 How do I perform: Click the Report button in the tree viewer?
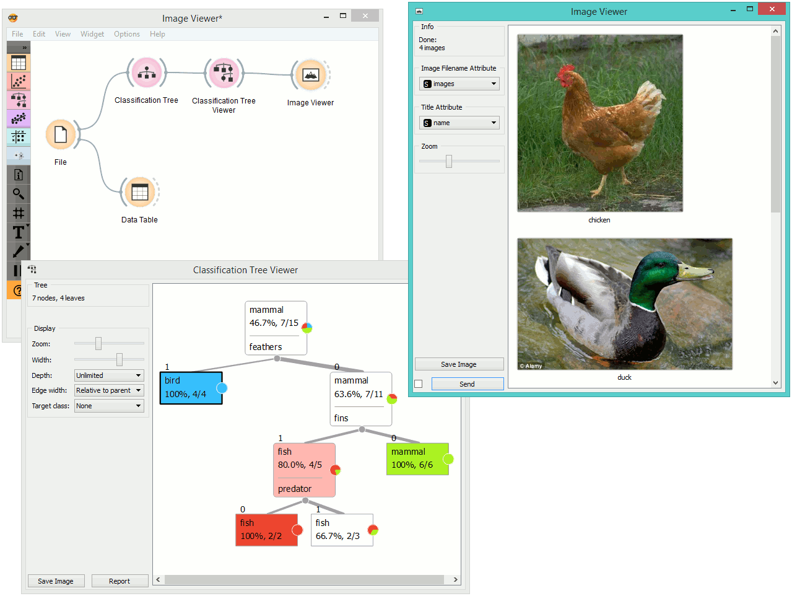tap(120, 581)
